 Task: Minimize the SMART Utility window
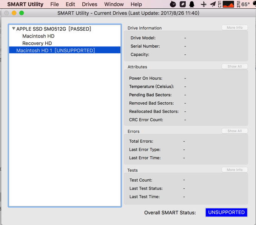click(14, 13)
